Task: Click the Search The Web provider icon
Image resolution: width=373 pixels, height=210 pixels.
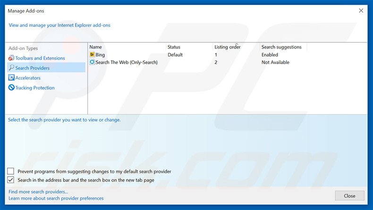Action: [x=92, y=62]
